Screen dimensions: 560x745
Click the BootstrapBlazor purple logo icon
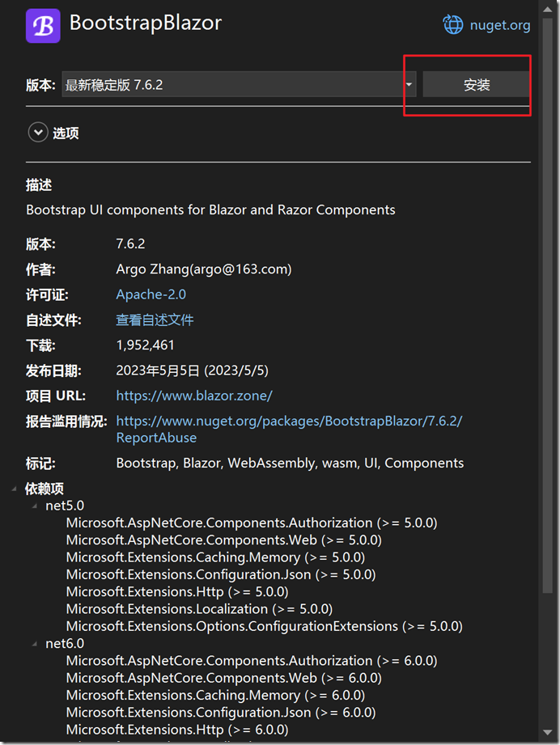(x=43, y=26)
